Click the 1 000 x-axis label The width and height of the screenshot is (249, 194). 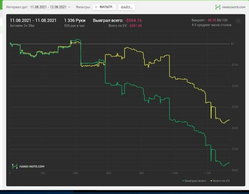click(x=174, y=173)
